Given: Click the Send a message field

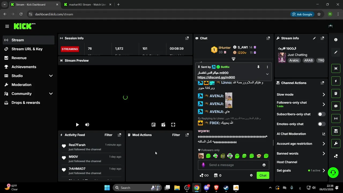Looking at the screenshot, I should pyautogui.click(x=233, y=165).
